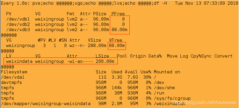Select physical volume '/dev/vdb3'
Image resolution: width=239 pixels, height=108 pixels.
[18, 30]
